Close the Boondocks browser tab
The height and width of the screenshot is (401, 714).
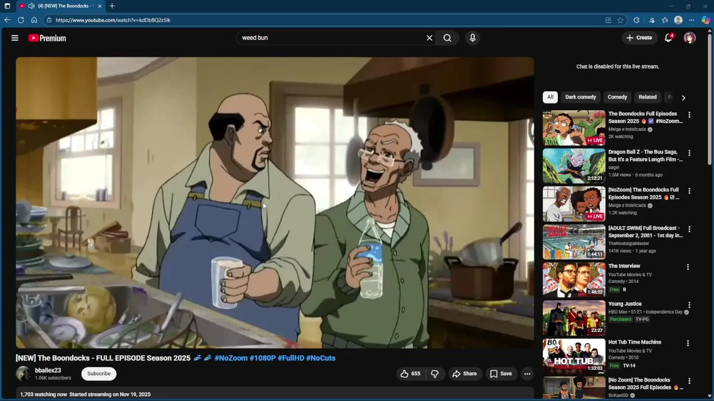(x=100, y=6)
